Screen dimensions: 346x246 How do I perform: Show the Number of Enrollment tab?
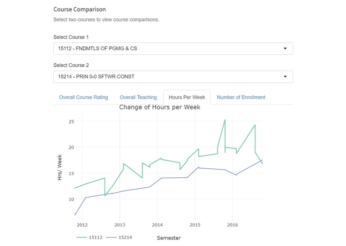[x=241, y=98]
